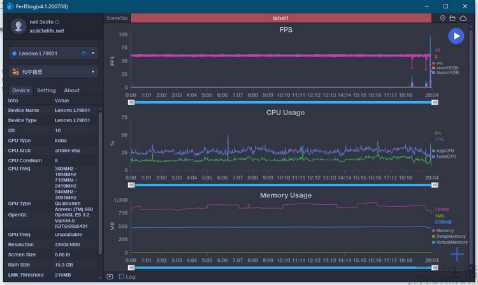
Task: Select the Screen Size row
Action: 51,254
